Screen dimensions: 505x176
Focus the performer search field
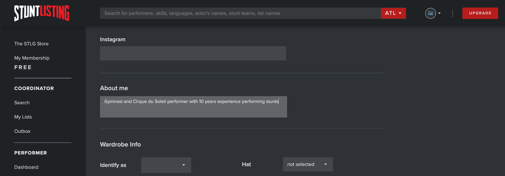click(240, 13)
